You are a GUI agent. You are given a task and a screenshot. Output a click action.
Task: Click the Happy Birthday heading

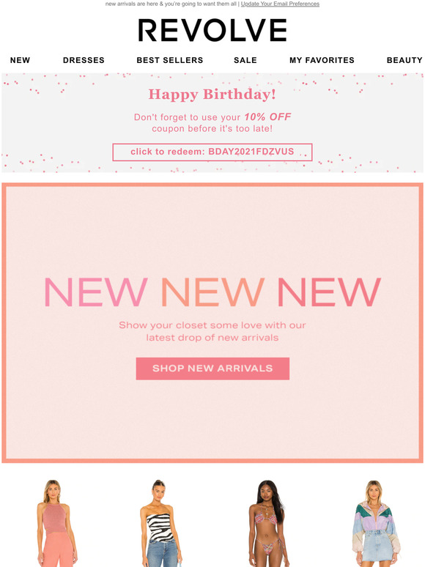212,94
